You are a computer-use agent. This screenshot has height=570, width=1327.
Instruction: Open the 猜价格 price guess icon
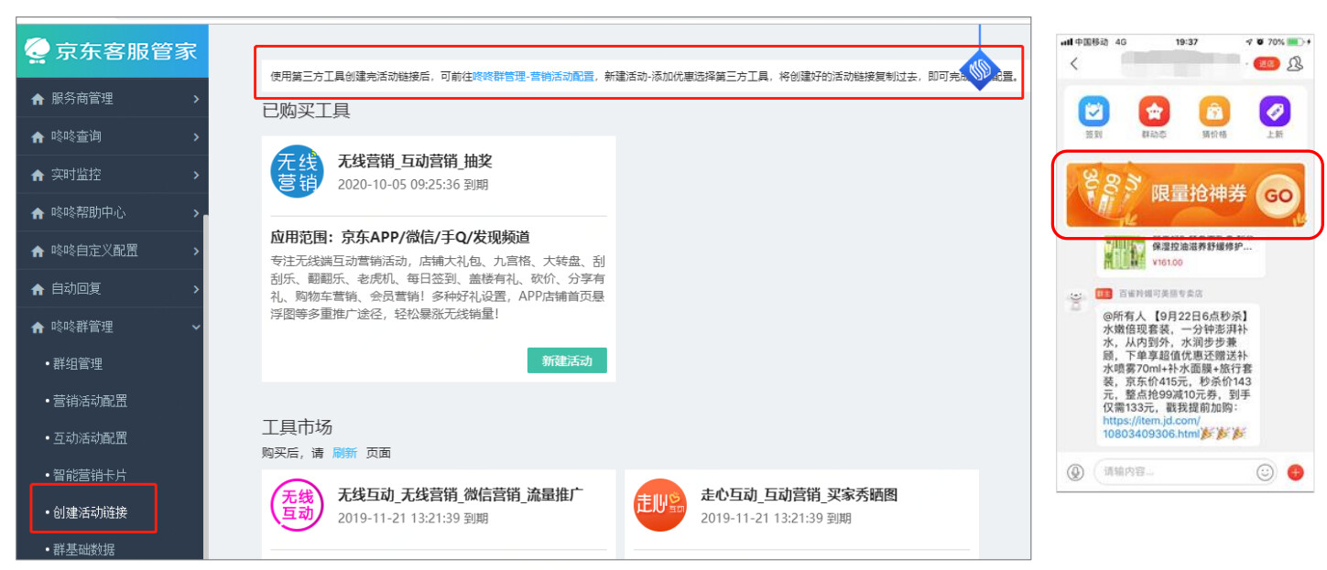pos(1214,113)
